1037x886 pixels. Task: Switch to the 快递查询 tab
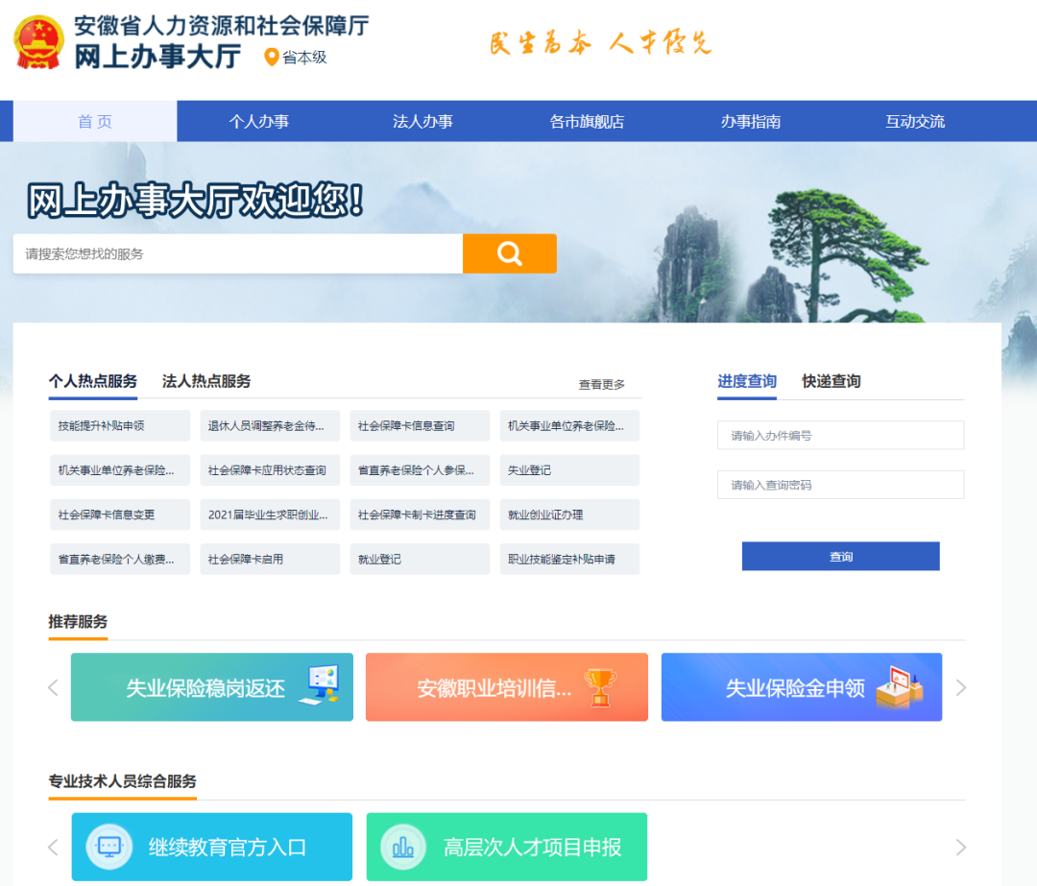point(831,381)
